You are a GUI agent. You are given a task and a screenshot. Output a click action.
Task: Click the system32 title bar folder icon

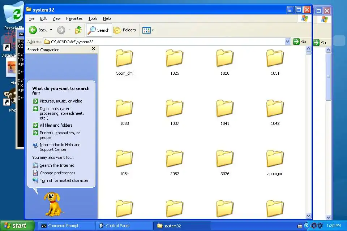(29, 9)
